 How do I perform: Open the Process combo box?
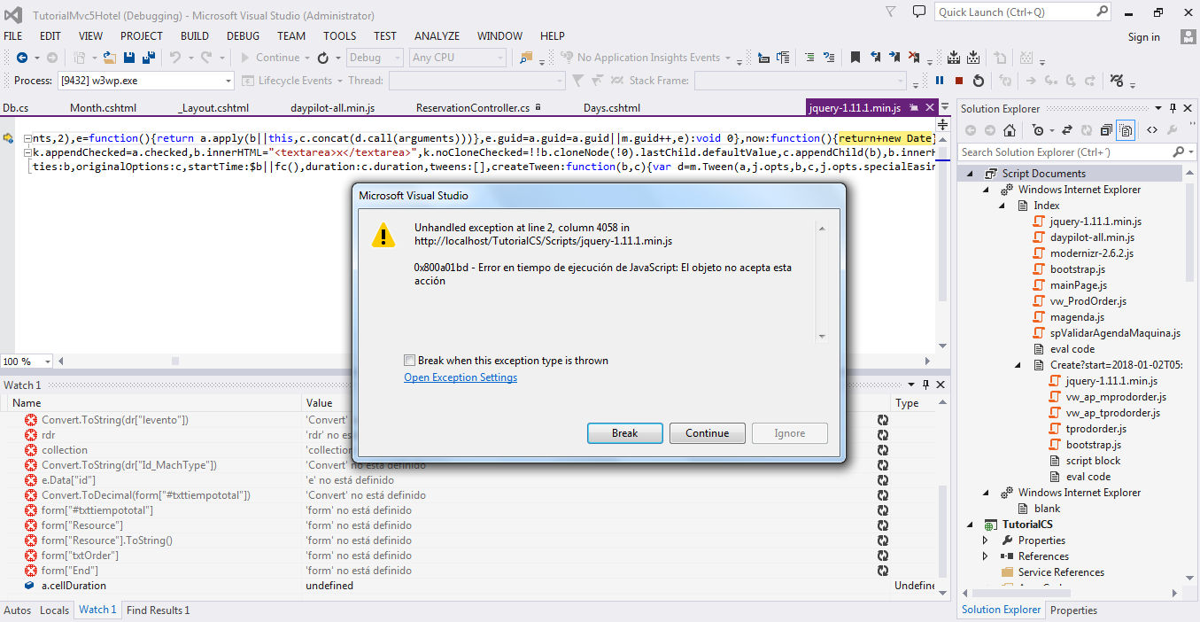coord(144,81)
